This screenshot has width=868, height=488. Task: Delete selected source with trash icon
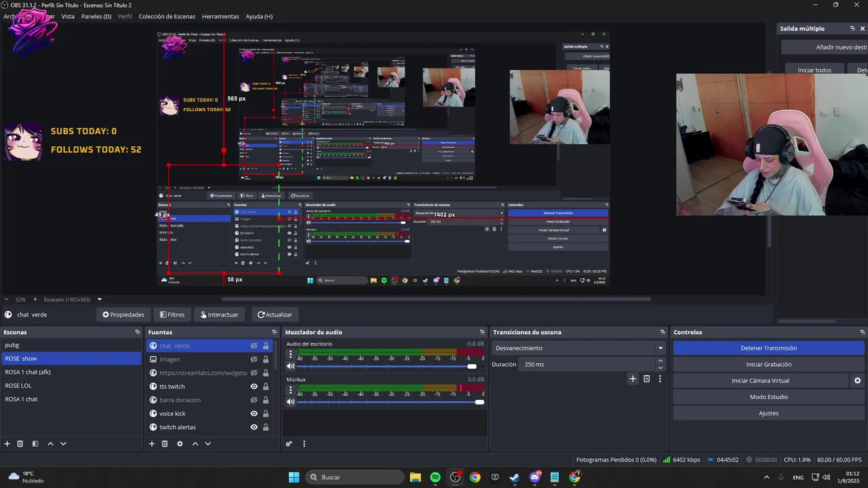click(x=165, y=444)
